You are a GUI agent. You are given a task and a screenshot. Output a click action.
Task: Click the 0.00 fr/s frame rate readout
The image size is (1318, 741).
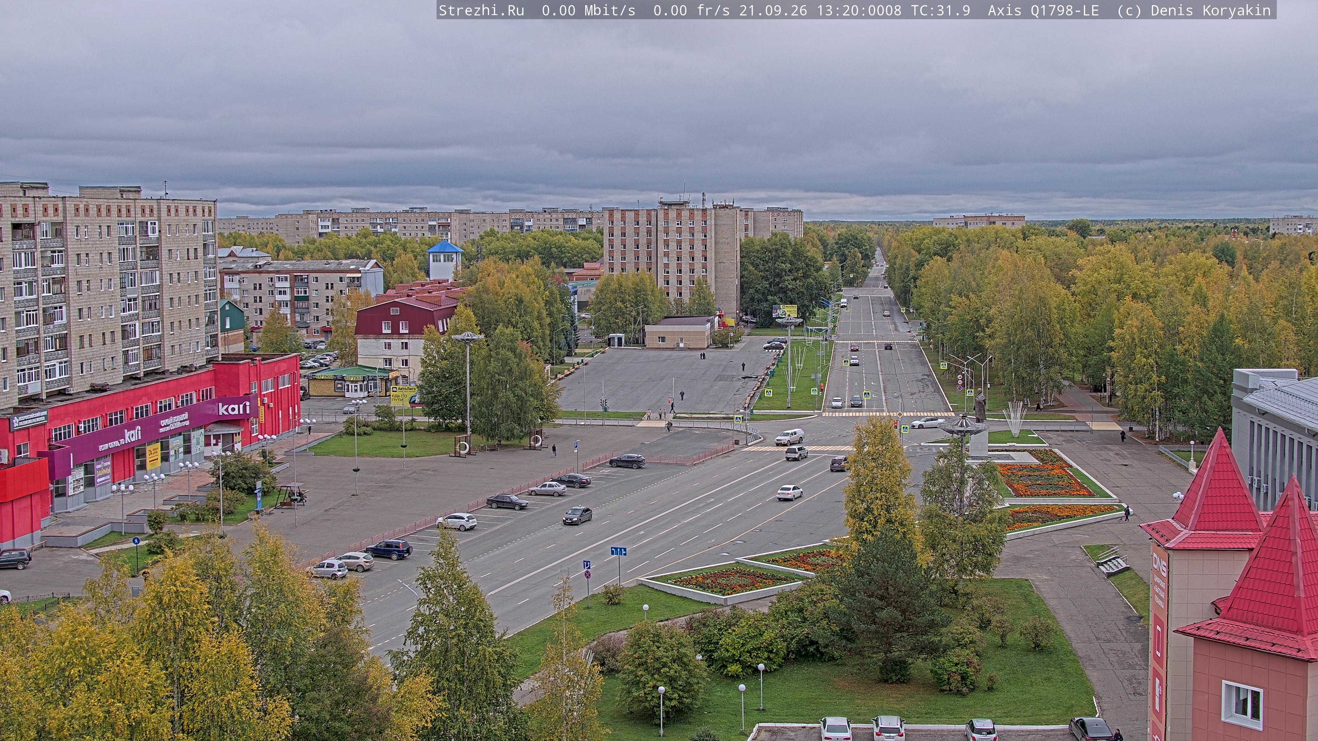click(x=691, y=10)
